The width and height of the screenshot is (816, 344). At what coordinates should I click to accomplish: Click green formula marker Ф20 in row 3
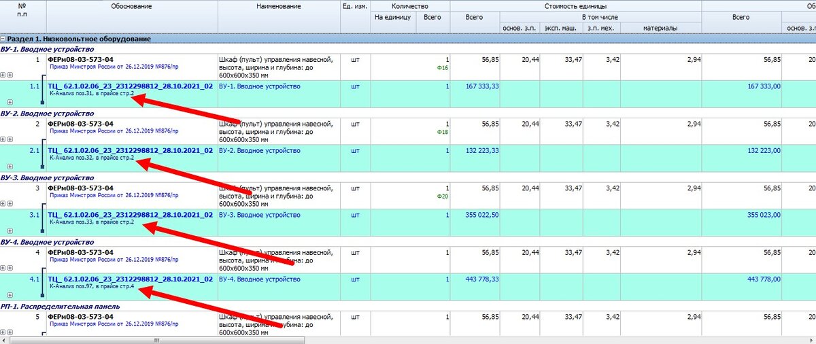click(443, 196)
